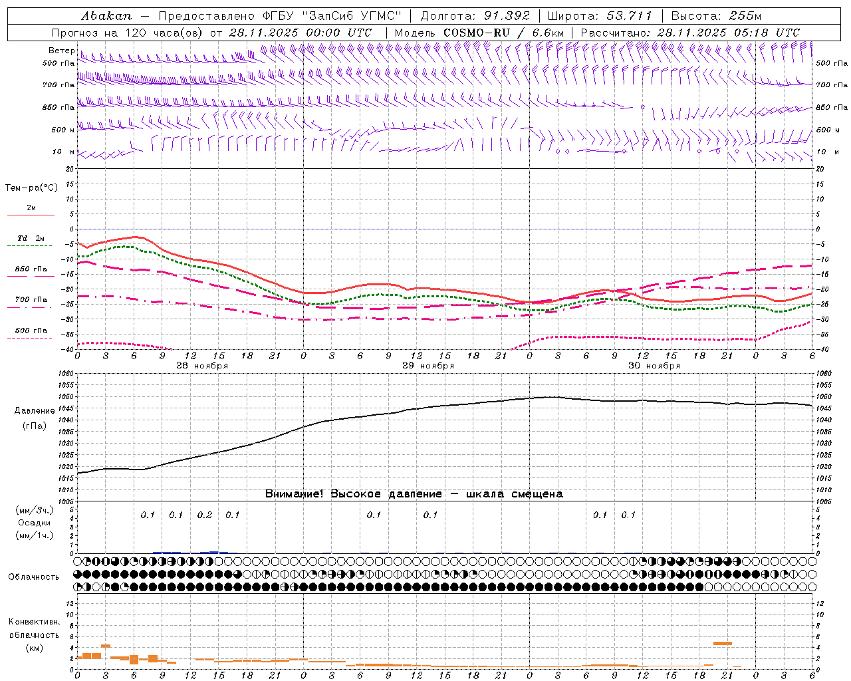
Task: Select the '0.2' precipitation amount value
Action: click(205, 515)
